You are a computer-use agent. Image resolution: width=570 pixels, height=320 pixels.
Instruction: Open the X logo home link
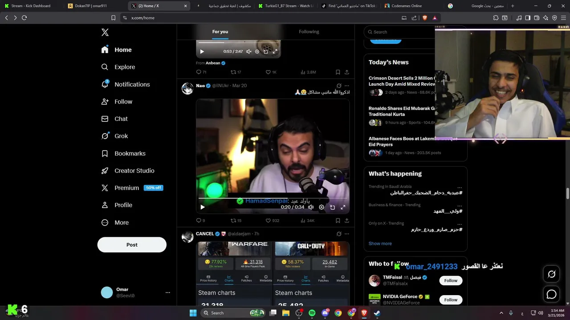pos(105,32)
